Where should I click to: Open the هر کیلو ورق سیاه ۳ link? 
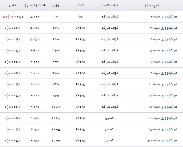(x=164, y=28)
